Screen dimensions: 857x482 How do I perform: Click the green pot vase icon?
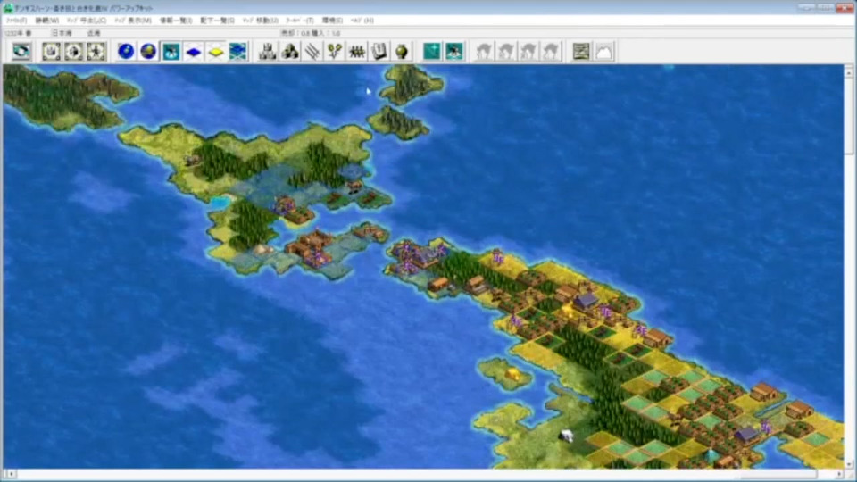point(403,52)
